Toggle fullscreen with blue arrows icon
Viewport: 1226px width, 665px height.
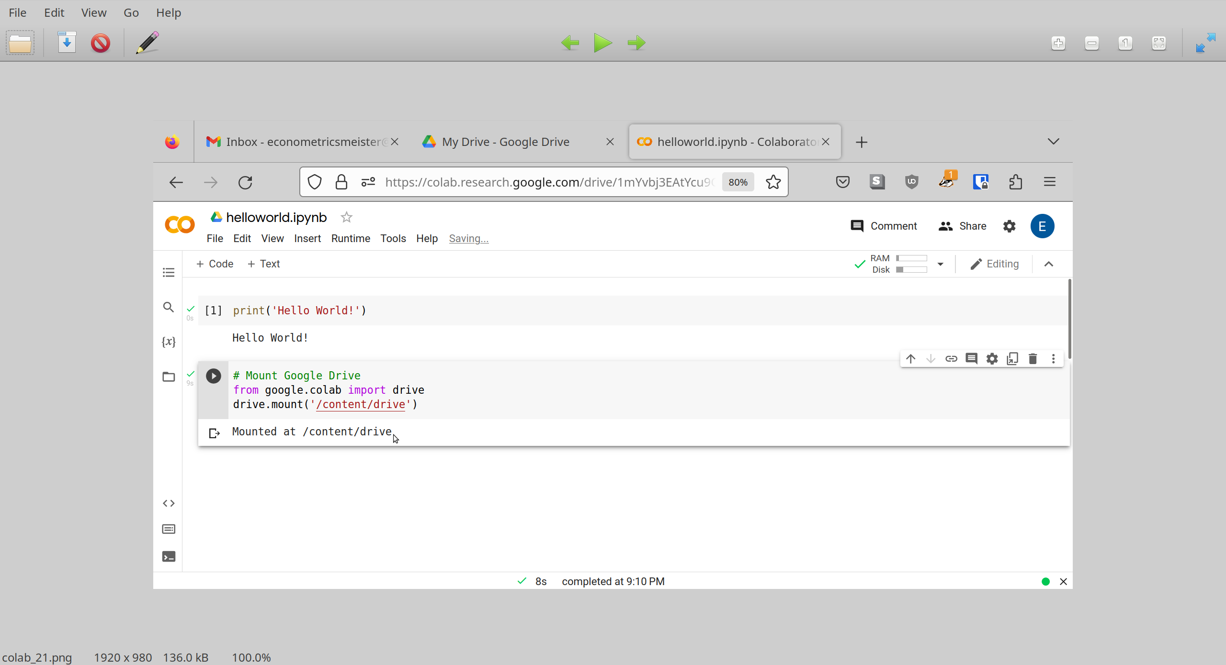1205,43
